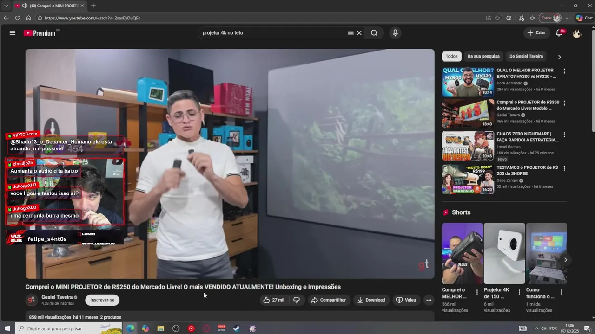Mute the tab with speaker icon

pyautogui.click(x=24, y=6)
